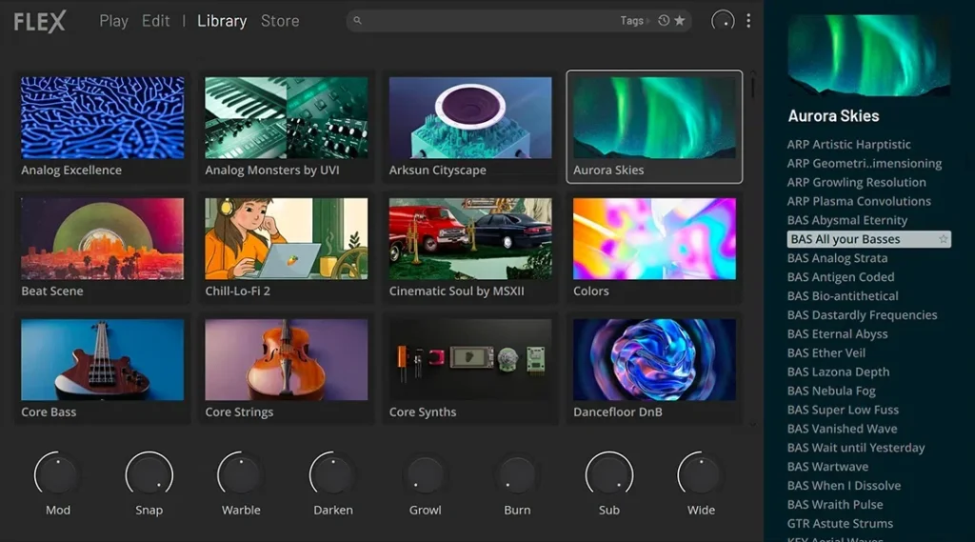Viewport: 975px width, 542px height.
Task: Load preset BAS Super Low Fuss
Action: [843, 411]
